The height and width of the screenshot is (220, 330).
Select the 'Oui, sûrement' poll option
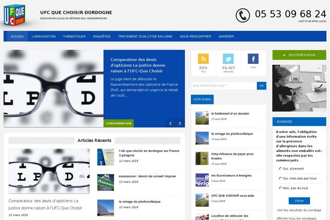pos(280,169)
